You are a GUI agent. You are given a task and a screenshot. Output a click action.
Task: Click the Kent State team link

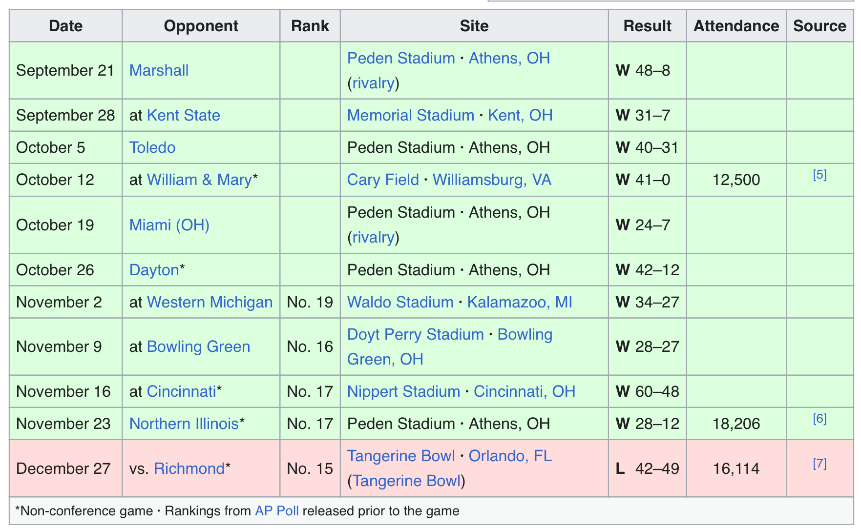pos(183,115)
